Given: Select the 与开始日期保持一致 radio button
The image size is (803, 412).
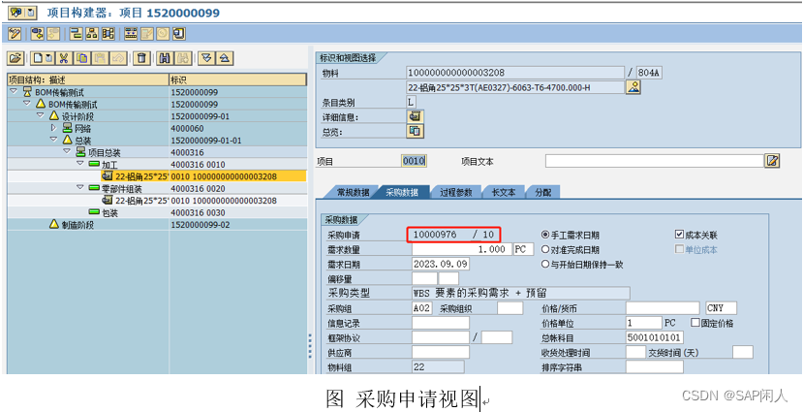Looking at the screenshot, I should click(545, 265).
